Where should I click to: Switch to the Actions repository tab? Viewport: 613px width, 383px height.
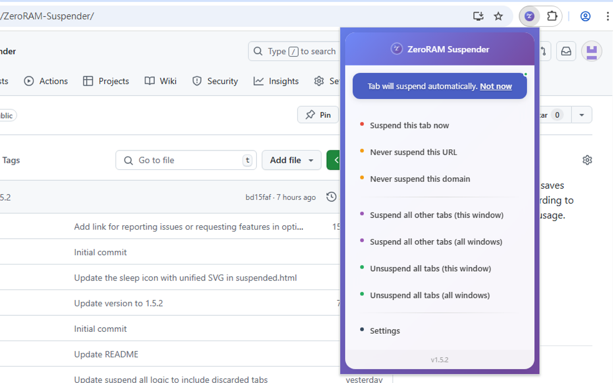pos(46,81)
